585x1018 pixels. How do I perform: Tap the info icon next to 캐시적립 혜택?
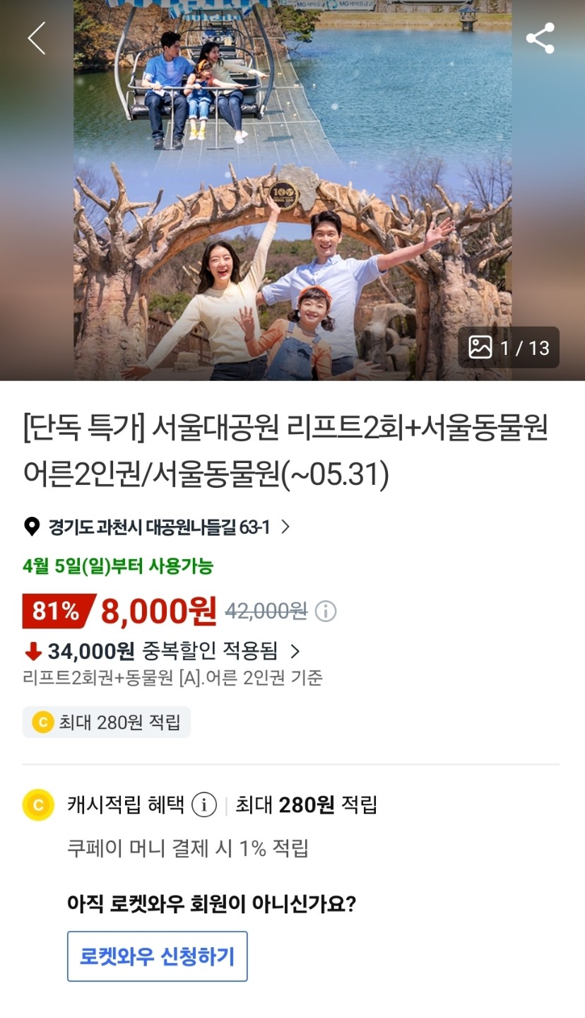(204, 805)
